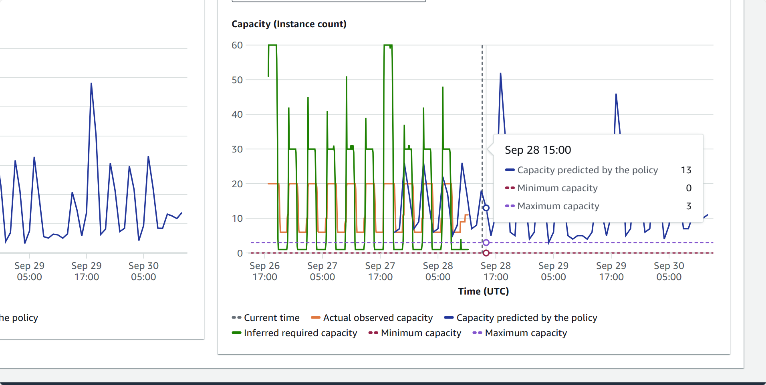Select the purple hollow marker on the maximum capacity line
The width and height of the screenshot is (766, 385).
point(486,243)
